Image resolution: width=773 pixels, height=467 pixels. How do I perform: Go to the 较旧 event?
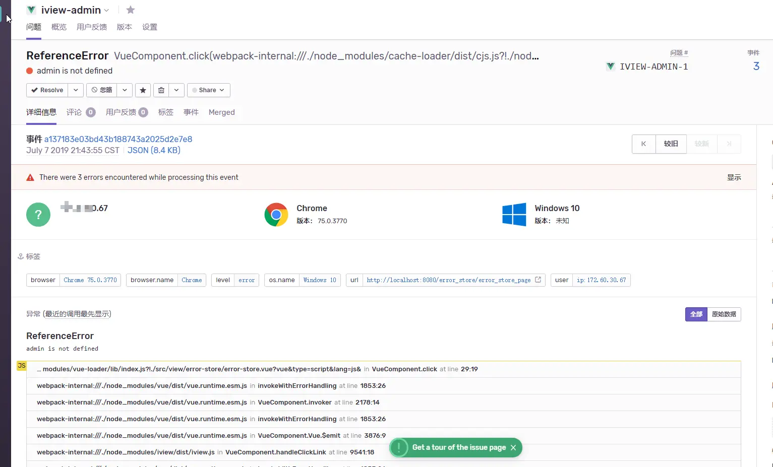point(671,144)
